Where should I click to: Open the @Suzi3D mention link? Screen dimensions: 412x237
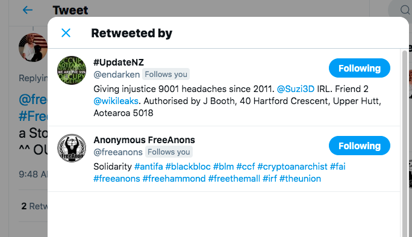(296, 89)
